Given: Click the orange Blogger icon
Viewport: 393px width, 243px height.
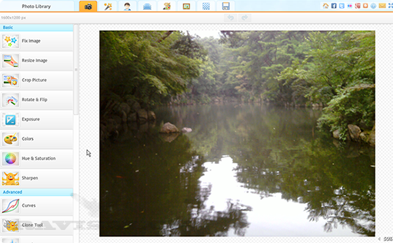Looking at the screenshot, I should 365,6.
